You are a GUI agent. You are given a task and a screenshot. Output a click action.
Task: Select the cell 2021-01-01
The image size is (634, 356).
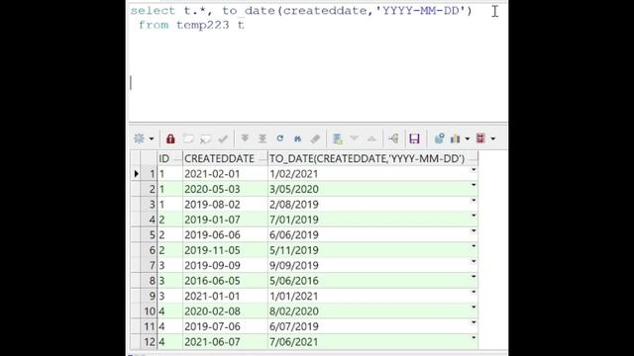[225, 297]
